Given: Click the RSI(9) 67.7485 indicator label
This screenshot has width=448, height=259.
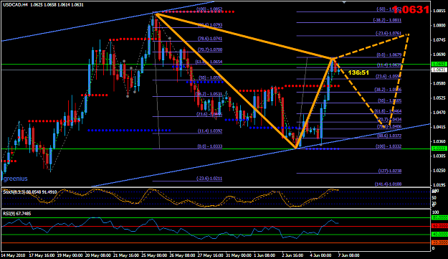Looking at the screenshot, I should [17, 214].
